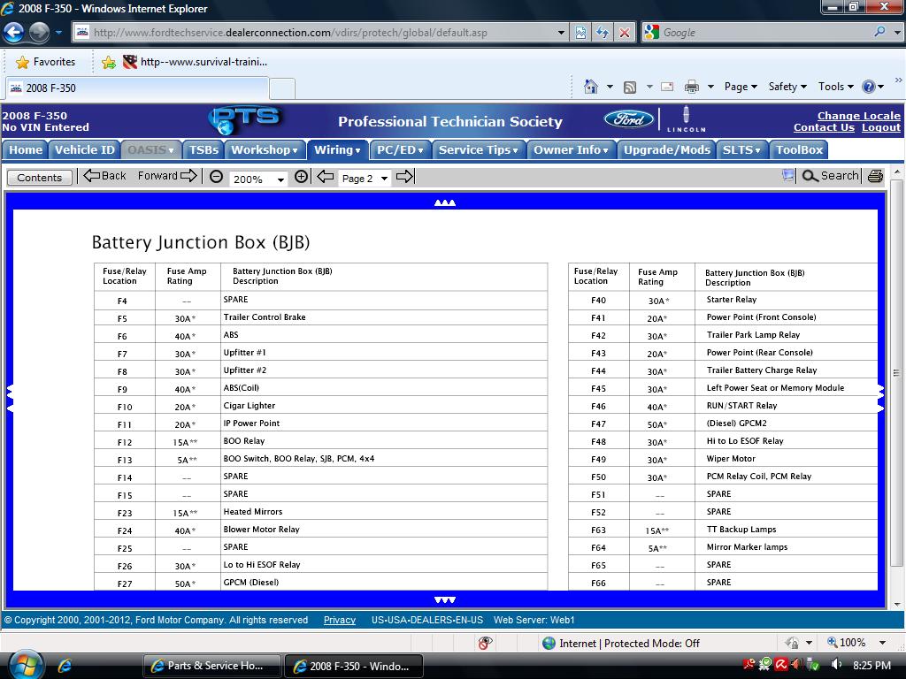The image size is (906, 679).
Task: Print diagram with viewer printer icon
Action: (875, 176)
